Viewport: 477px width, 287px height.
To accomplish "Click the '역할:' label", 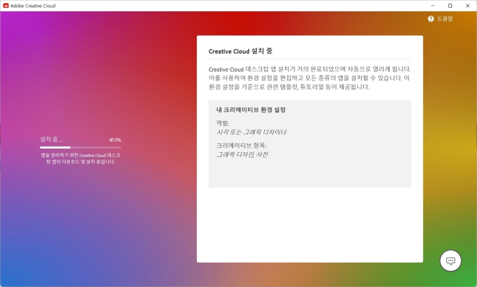I will coord(223,123).
